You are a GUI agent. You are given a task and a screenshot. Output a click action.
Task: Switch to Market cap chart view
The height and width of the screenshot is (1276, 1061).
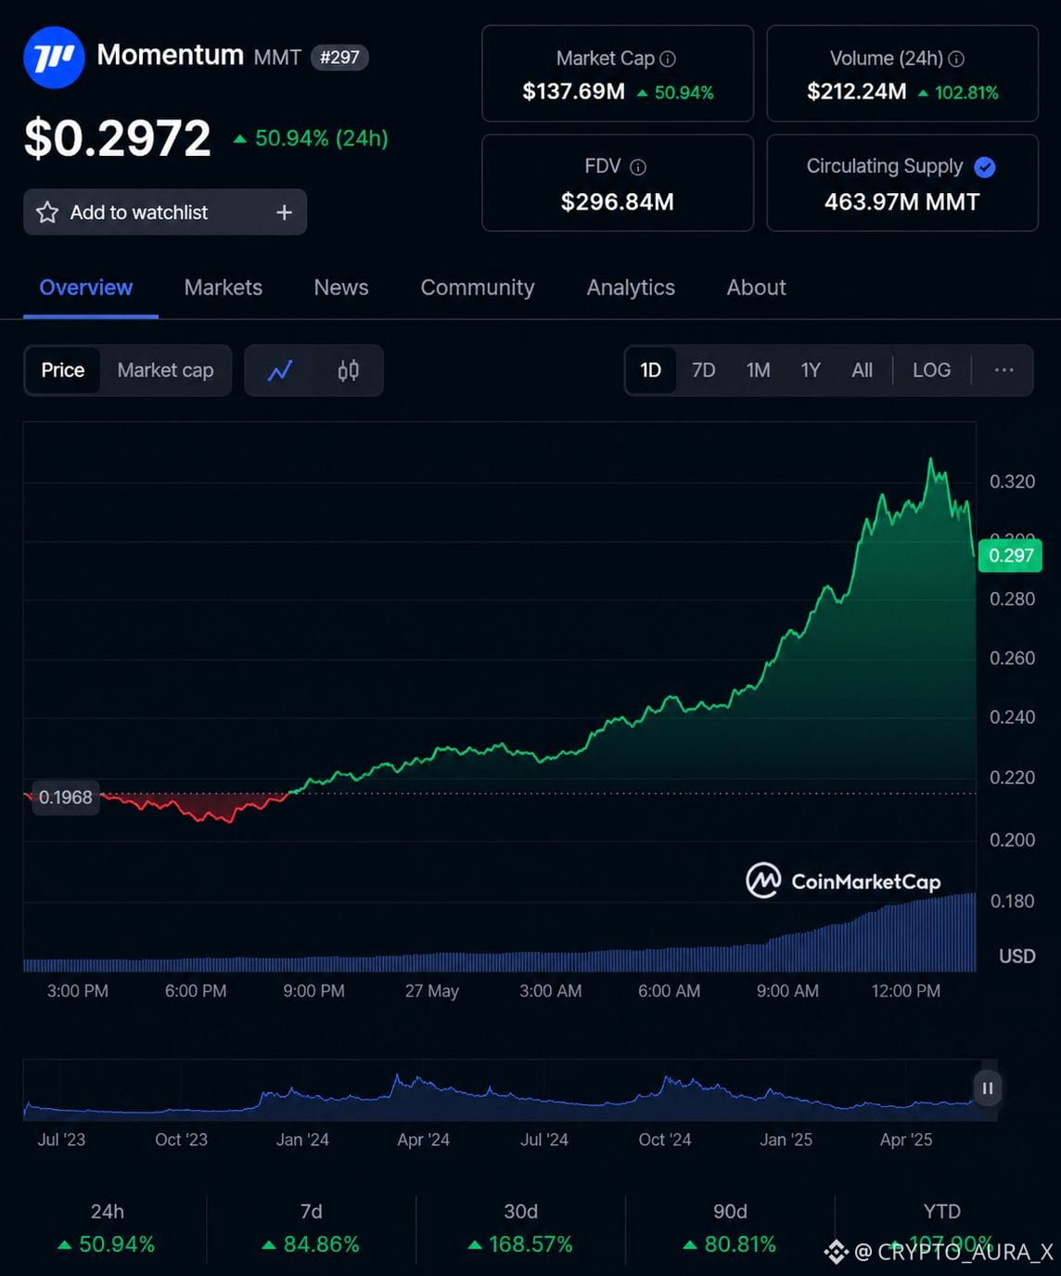coord(165,370)
